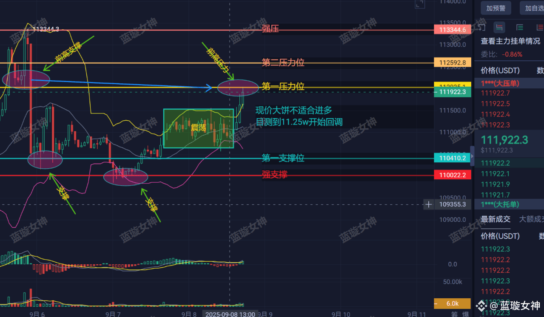Viewport: 544px width, 317px height.
Task: Click date axis label 9月 7
Action: tap(112, 314)
